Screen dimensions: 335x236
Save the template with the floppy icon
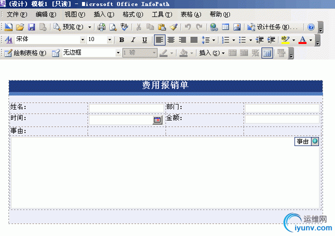coord(31,27)
